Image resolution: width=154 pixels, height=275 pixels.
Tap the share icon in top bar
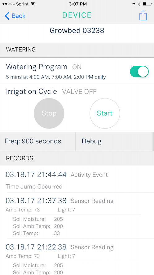(143, 16)
